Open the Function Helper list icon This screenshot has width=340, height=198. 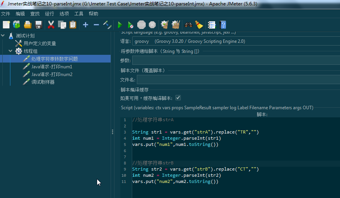(212, 25)
